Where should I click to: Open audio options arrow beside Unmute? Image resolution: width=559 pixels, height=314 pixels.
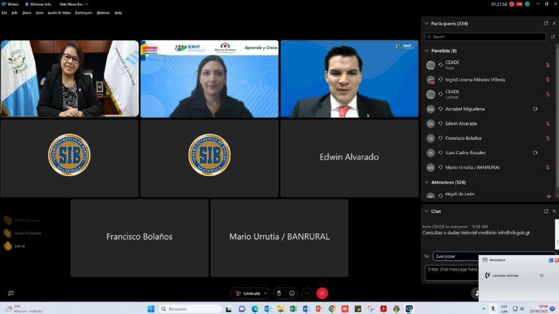(x=266, y=293)
